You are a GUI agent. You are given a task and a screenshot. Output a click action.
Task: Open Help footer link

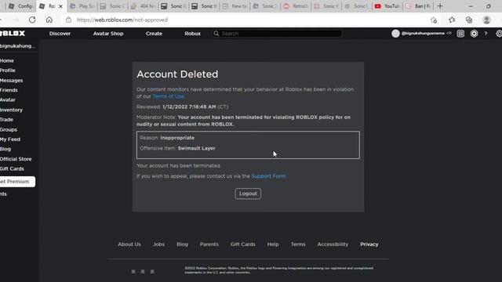click(x=273, y=244)
